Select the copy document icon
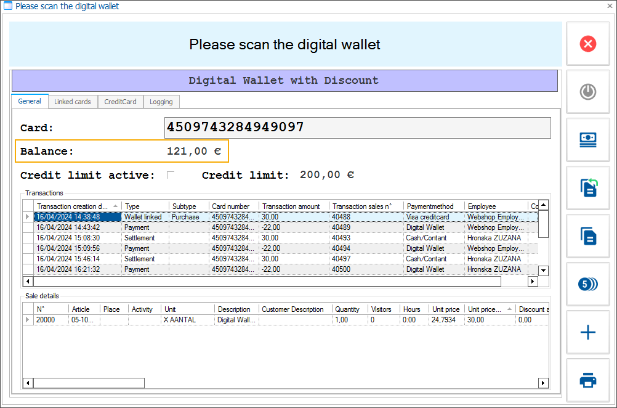This screenshot has height=408, width=617. click(x=587, y=235)
